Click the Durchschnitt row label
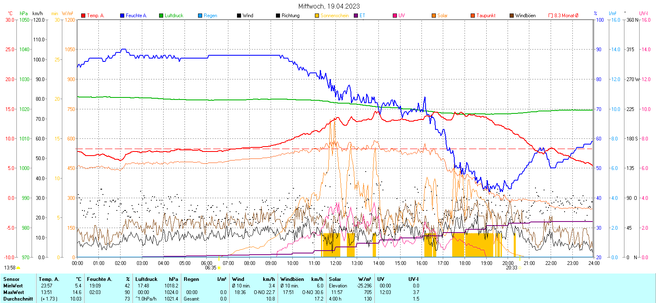The image size is (656, 303). coord(18,299)
